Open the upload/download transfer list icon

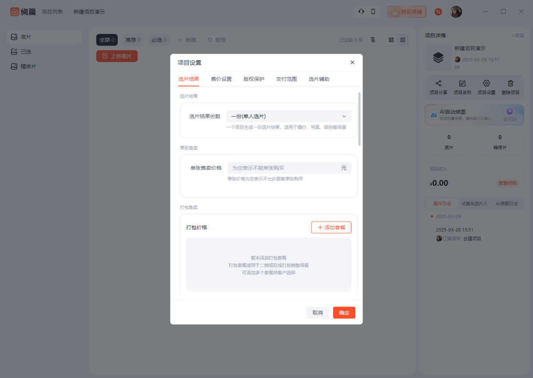point(438,12)
